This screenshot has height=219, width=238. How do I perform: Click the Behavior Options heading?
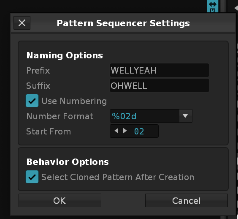click(68, 162)
